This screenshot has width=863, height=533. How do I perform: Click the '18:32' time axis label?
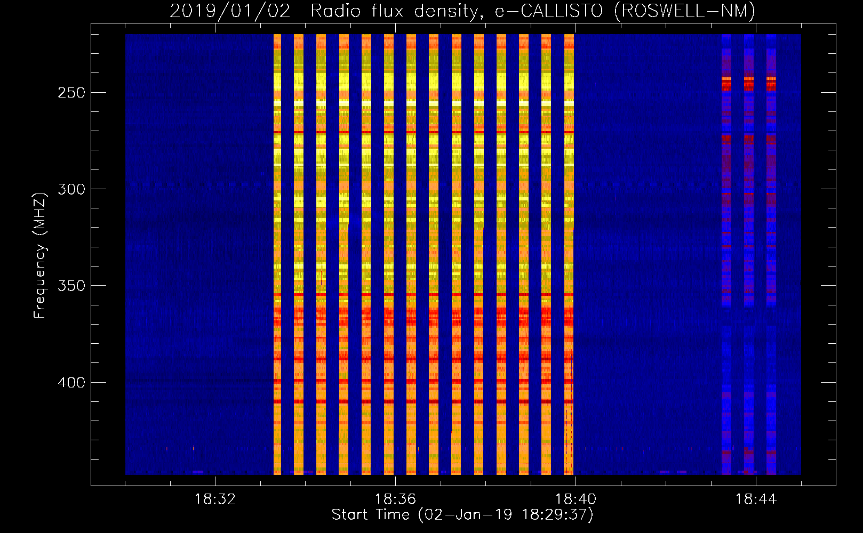tap(215, 499)
